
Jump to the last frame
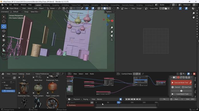point(140,99)
